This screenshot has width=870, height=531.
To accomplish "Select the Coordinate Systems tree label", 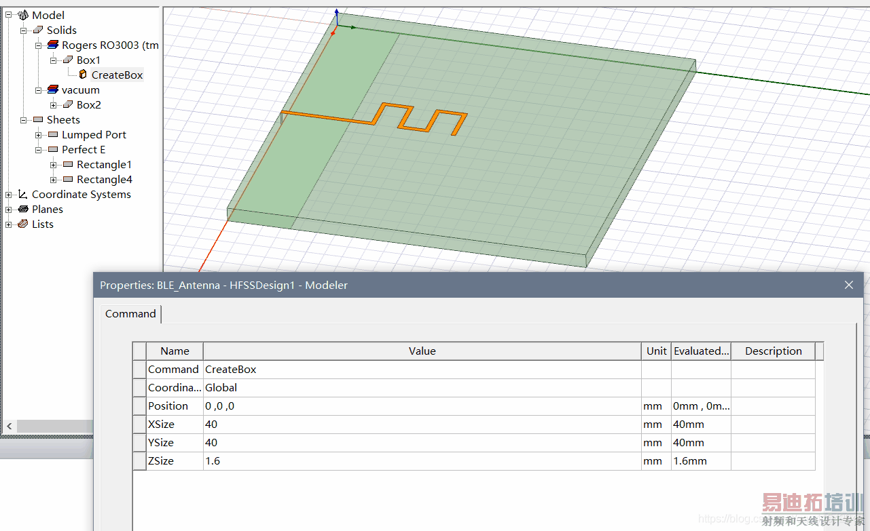I will click(x=81, y=194).
